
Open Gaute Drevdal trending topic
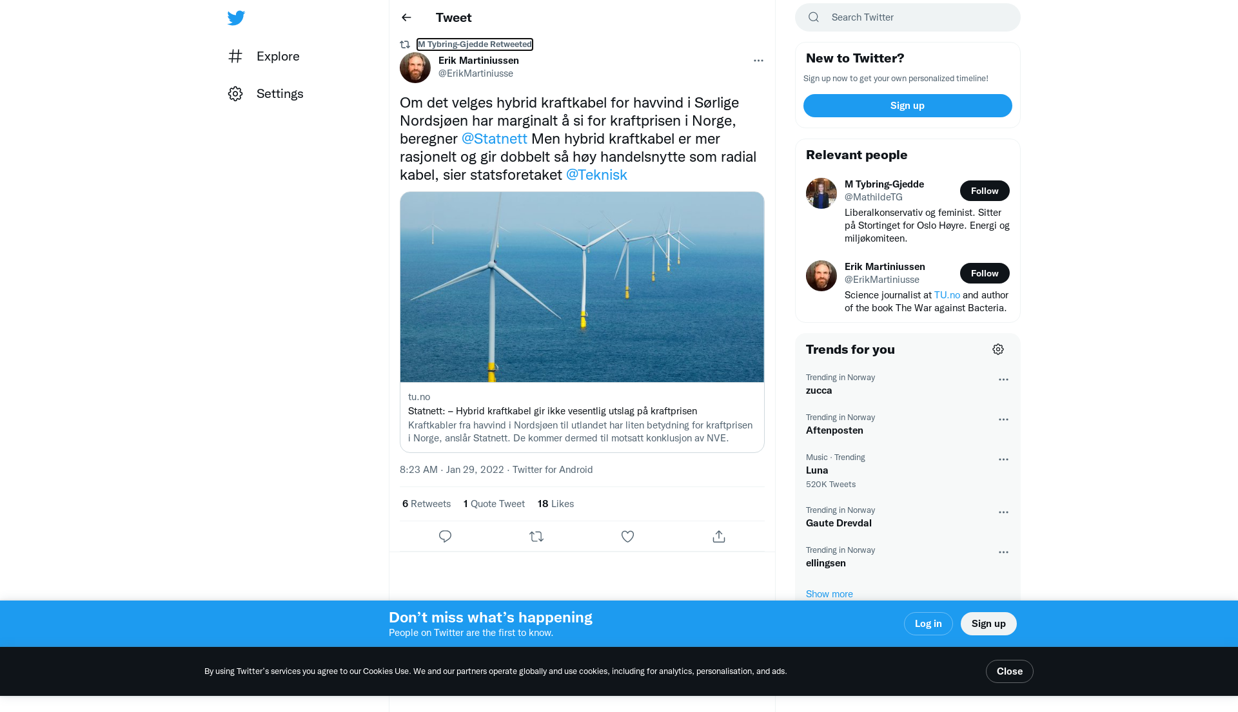839,523
